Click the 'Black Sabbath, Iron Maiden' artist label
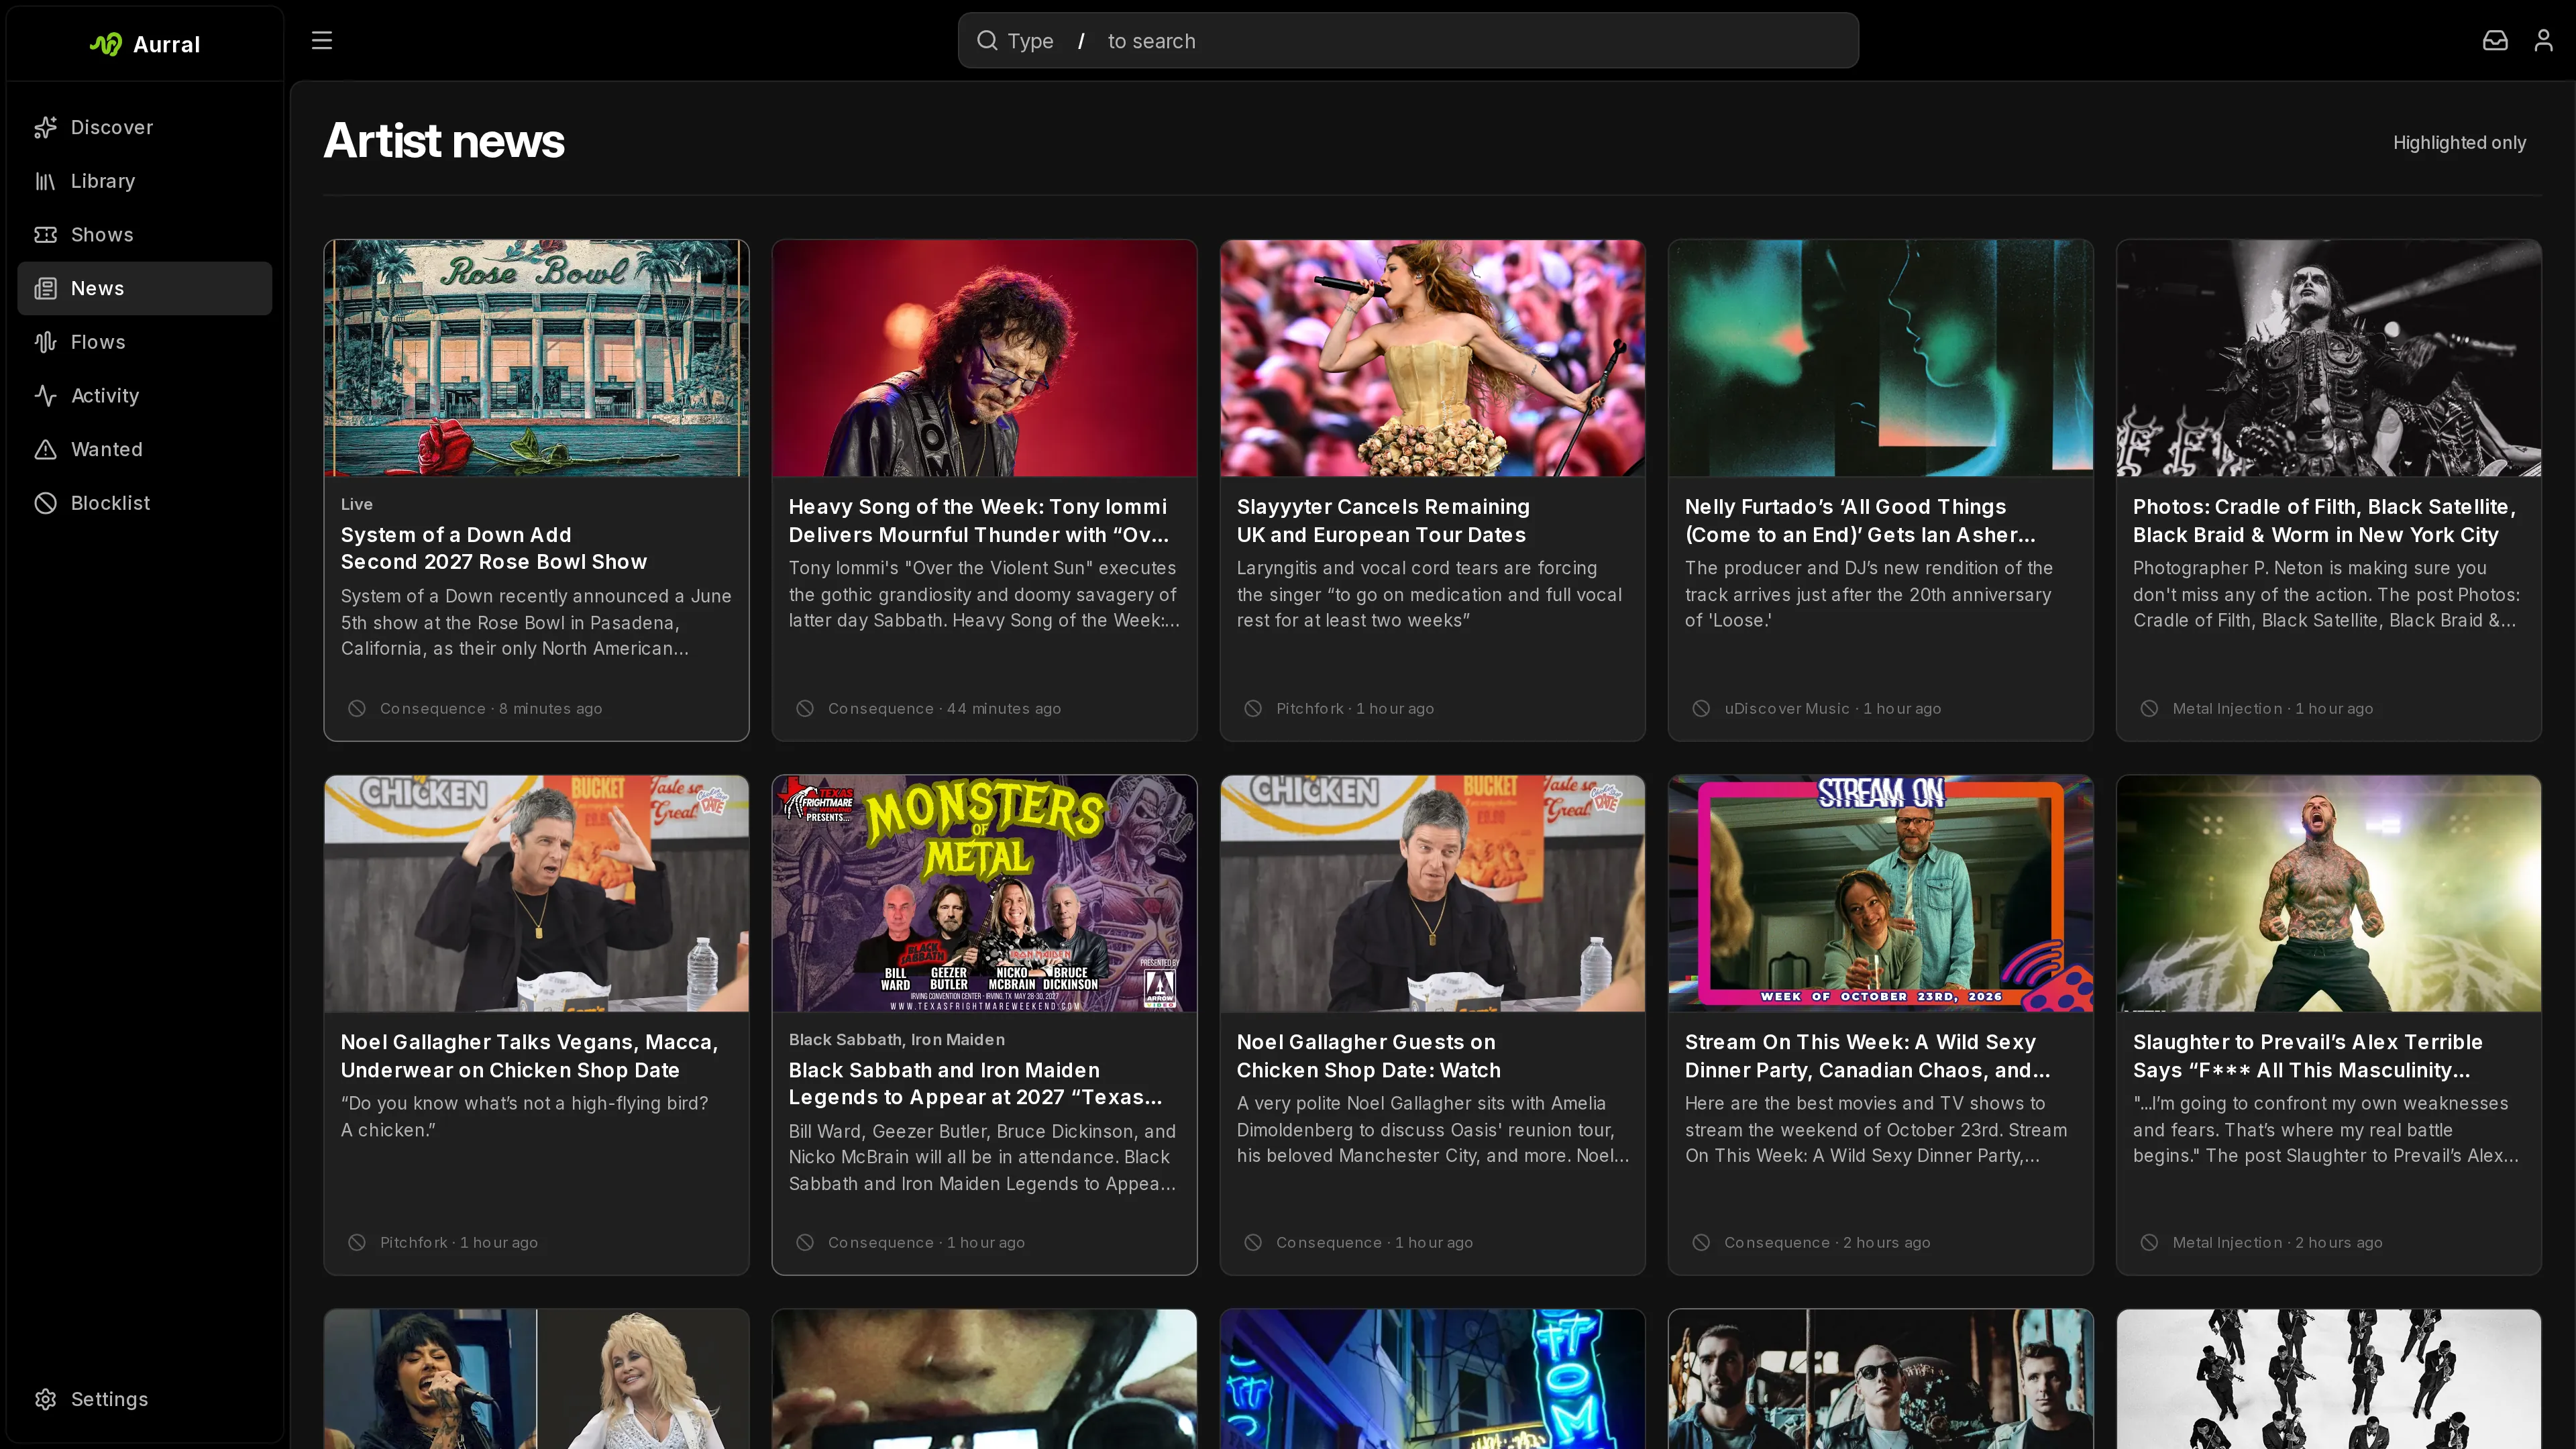Image resolution: width=2576 pixels, height=1449 pixels. pos(896,1040)
